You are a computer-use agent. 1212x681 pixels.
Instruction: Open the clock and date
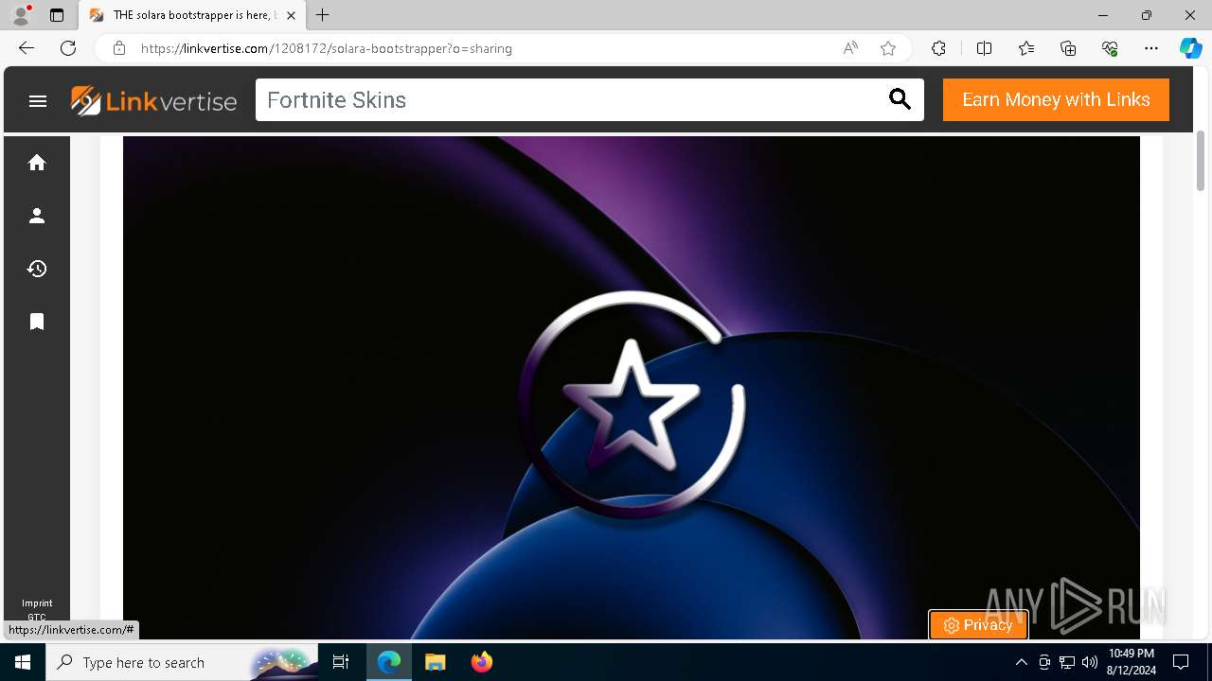coord(1131,662)
